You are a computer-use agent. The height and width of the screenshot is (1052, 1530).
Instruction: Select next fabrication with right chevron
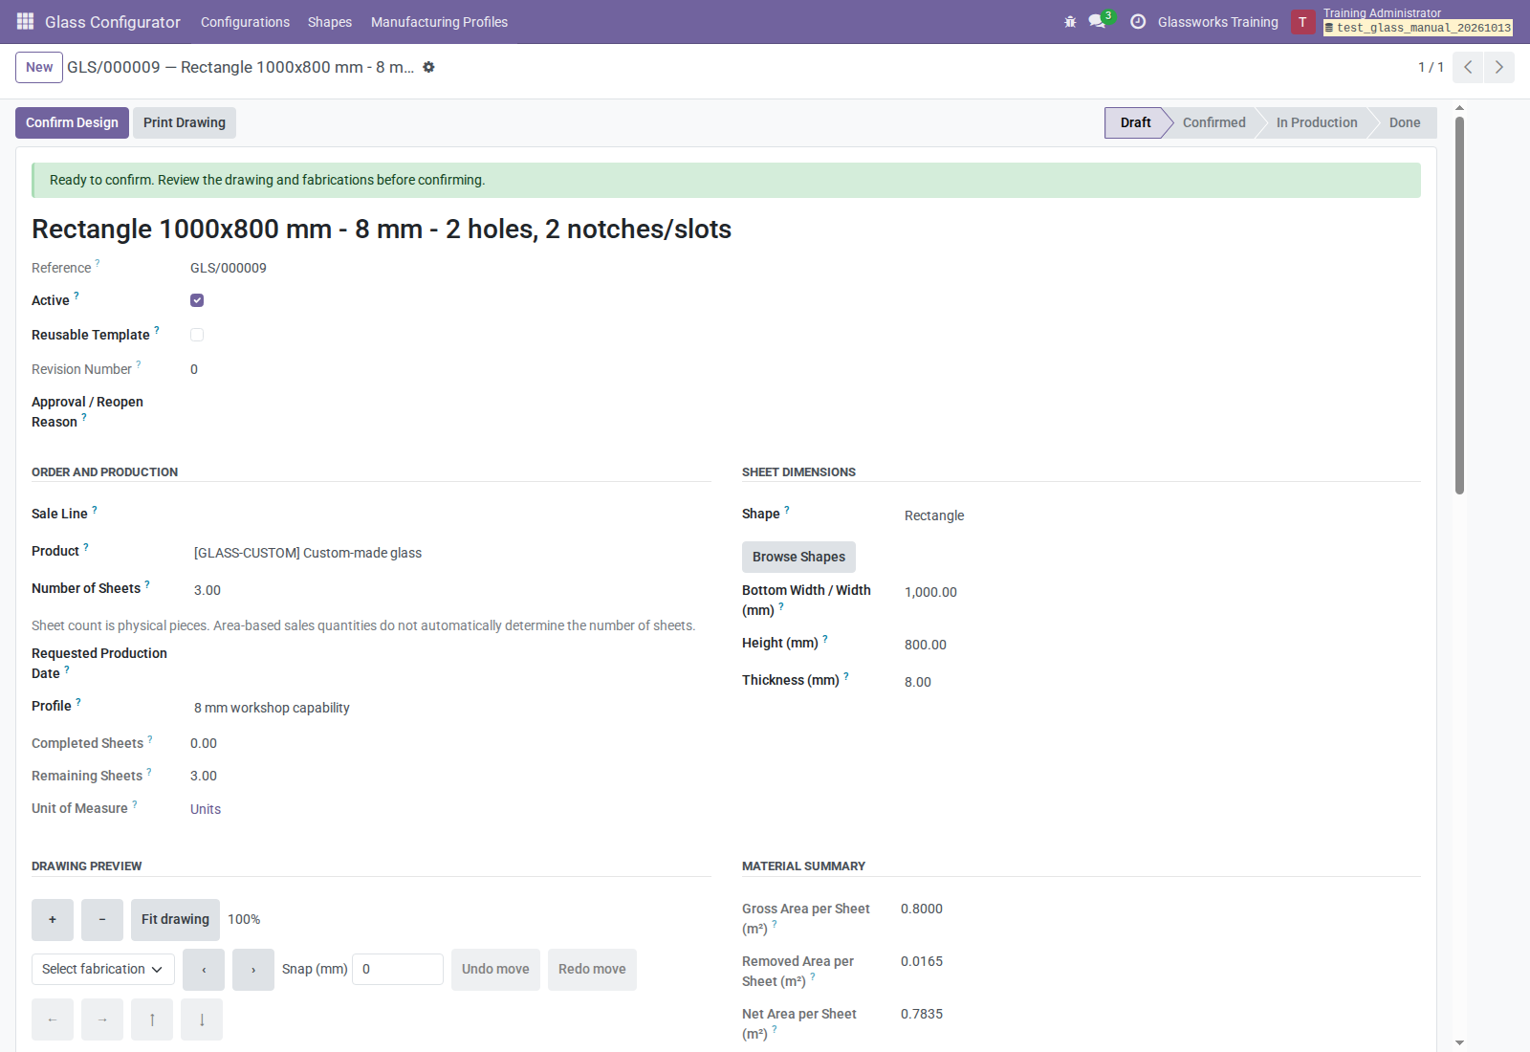coord(253,970)
